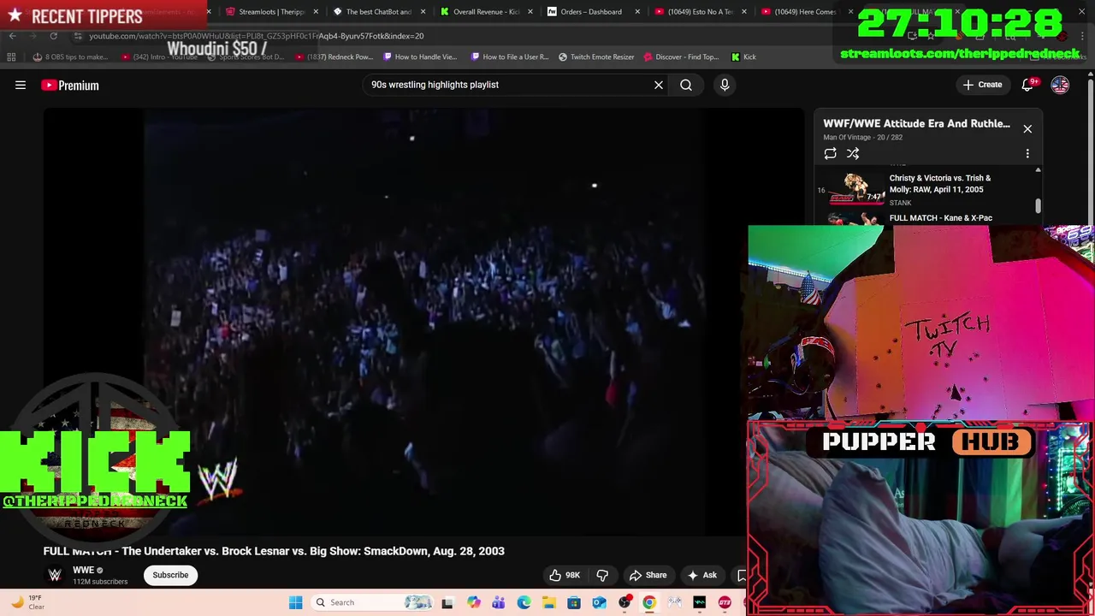1095x616 pixels.
Task: Like the video with 98K likes
Action: tap(565, 575)
